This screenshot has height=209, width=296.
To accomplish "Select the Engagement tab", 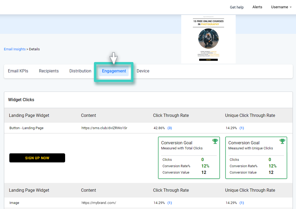I will 114,71.
